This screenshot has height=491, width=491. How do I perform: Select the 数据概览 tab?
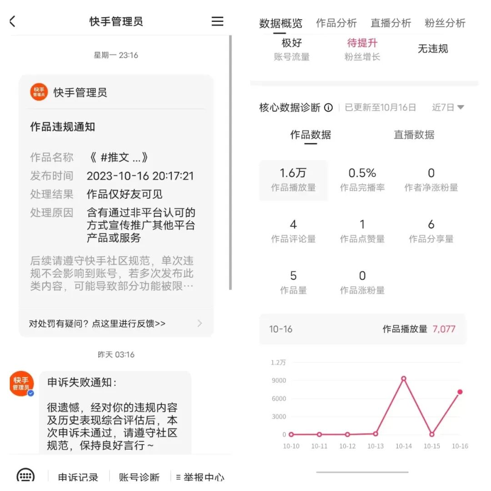[x=281, y=23]
